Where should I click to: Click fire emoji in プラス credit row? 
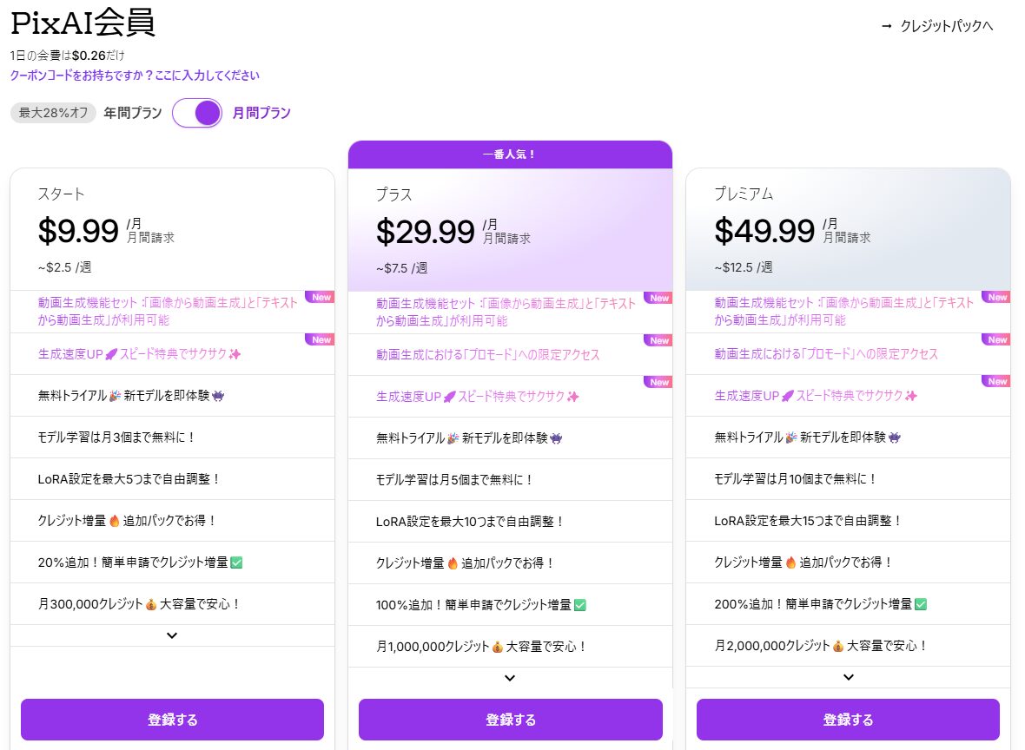click(x=453, y=563)
